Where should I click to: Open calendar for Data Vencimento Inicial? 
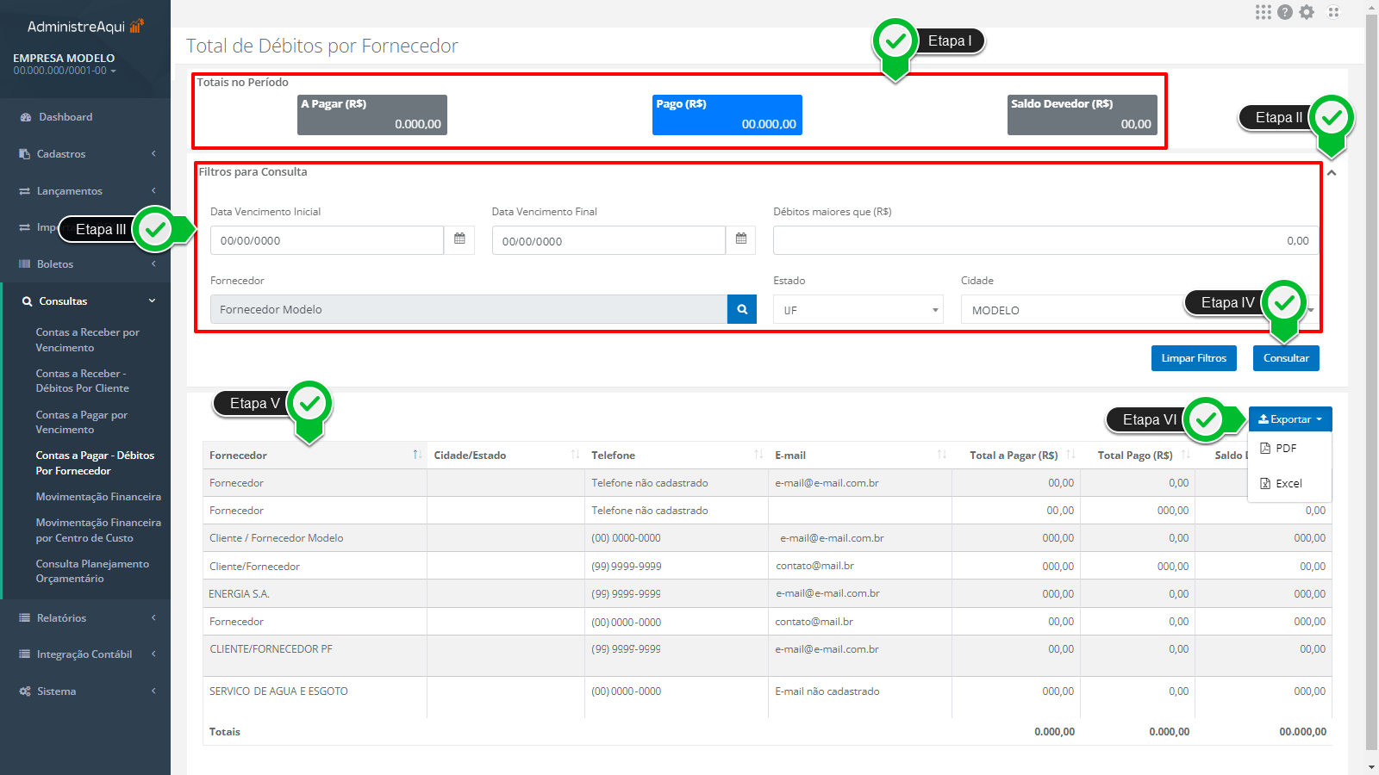pos(459,239)
